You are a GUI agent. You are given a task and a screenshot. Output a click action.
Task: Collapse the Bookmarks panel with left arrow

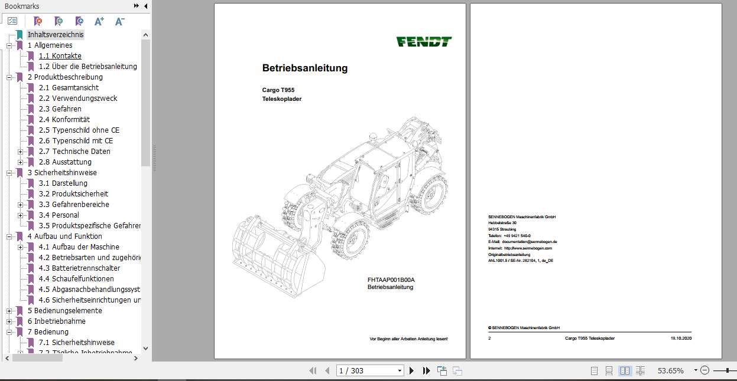point(145,6)
